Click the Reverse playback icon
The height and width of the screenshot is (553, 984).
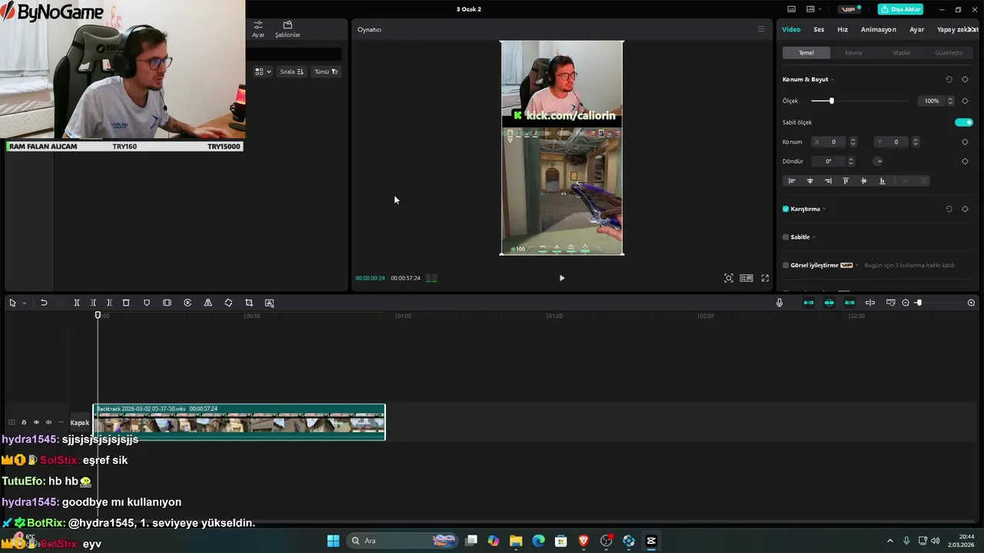click(188, 303)
